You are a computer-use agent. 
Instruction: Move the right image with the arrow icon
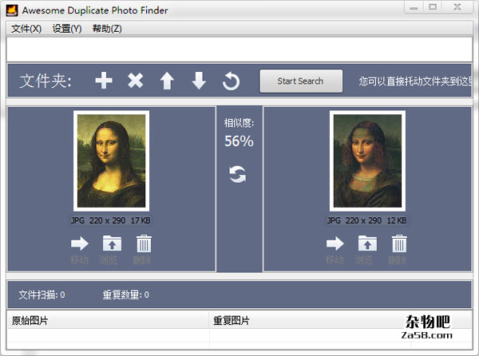pos(335,243)
